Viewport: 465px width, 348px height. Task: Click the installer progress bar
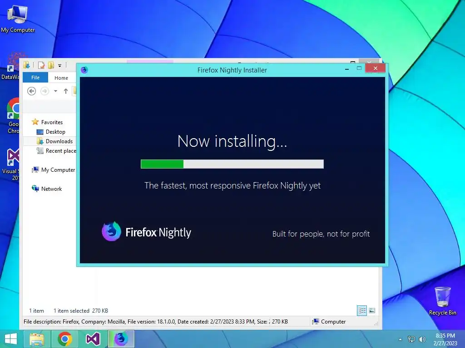(232, 164)
